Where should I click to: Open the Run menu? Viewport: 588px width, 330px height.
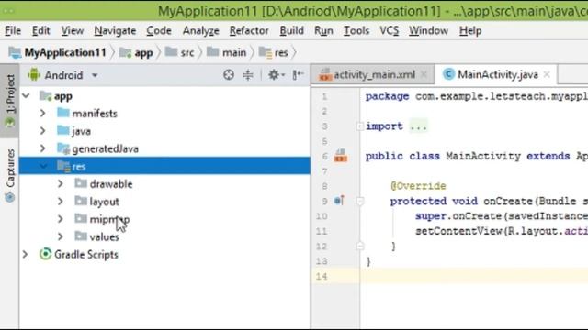[323, 30]
